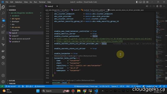Viewport: 167px width, 94px height.
Task: Open the Accounts menu icon
Action: point(3,75)
